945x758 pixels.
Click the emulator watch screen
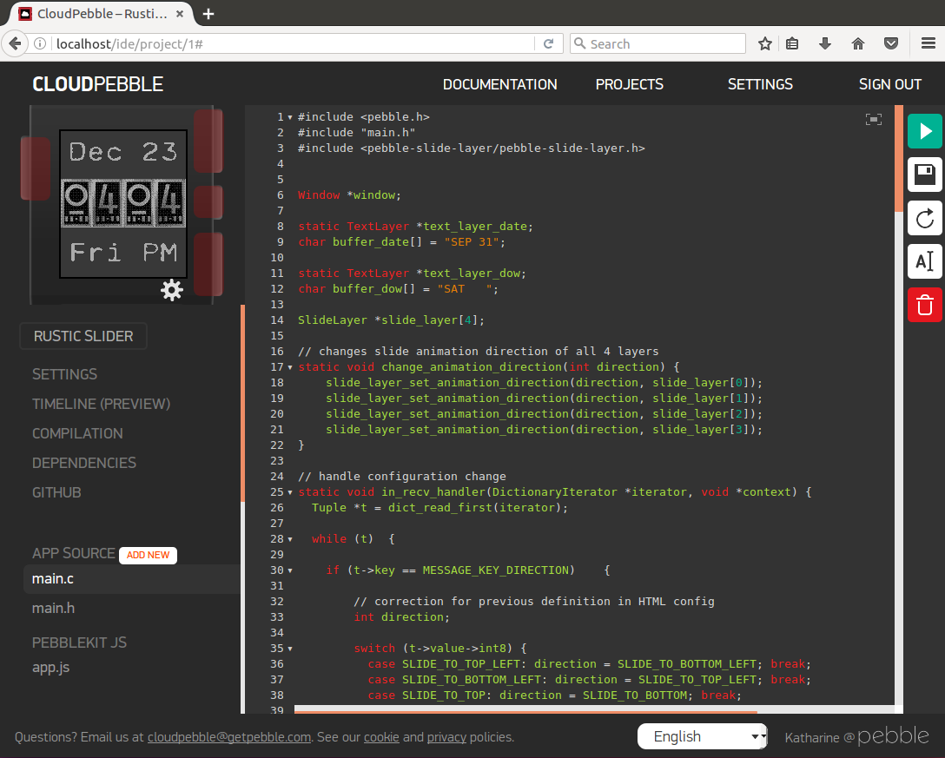coord(123,204)
